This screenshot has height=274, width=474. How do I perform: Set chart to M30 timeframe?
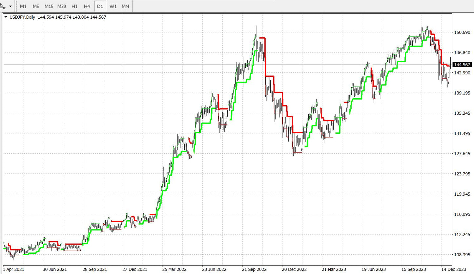(x=61, y=6)
